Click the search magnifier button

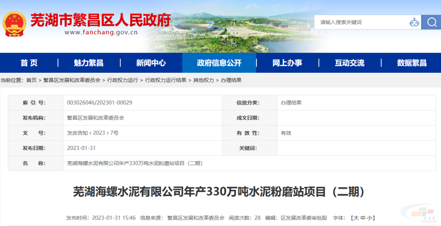pyautogui.click(x=431, y=22)
